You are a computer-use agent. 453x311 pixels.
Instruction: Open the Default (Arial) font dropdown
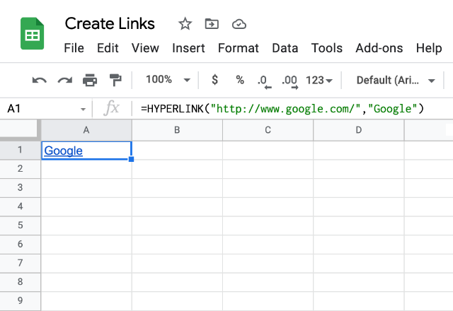pyautogui.click(x=396, y=80)
